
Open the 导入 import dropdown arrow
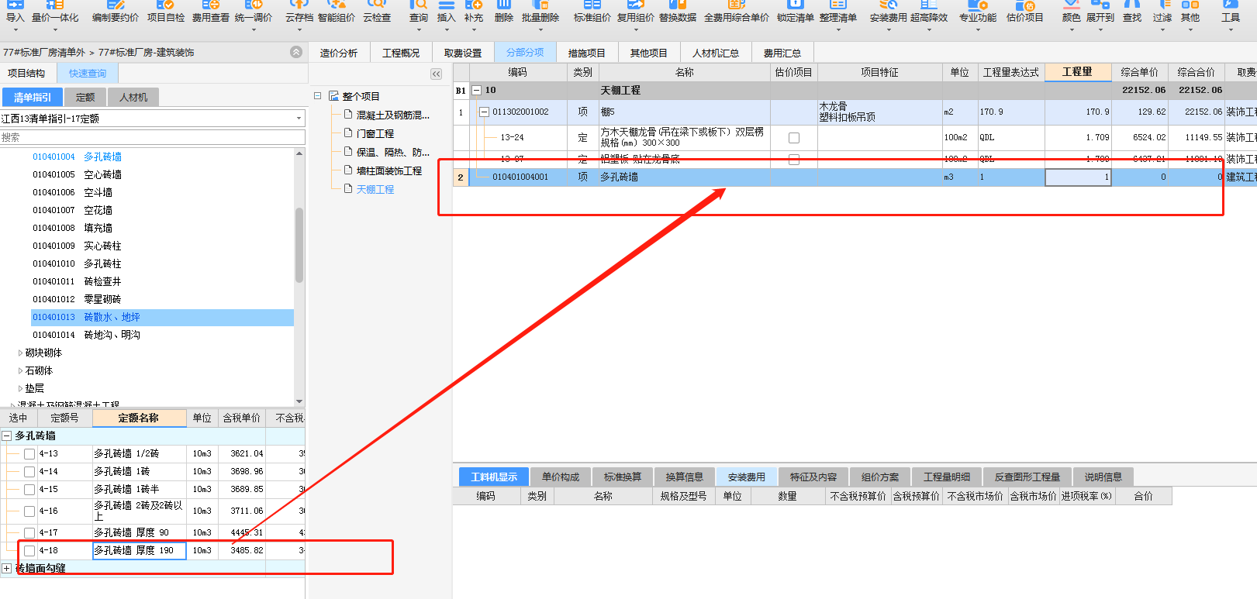click(x=16, y=30)
